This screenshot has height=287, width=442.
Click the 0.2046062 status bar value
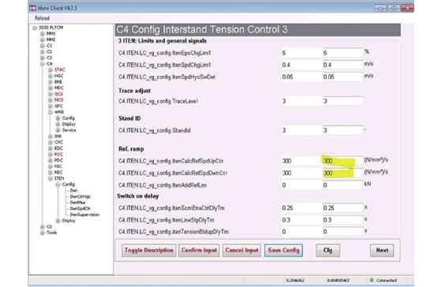coord(295,280)
